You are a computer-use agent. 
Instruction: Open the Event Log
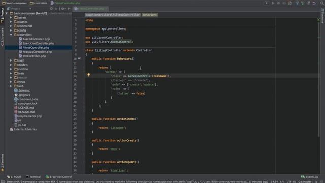[x=309, y=177]
